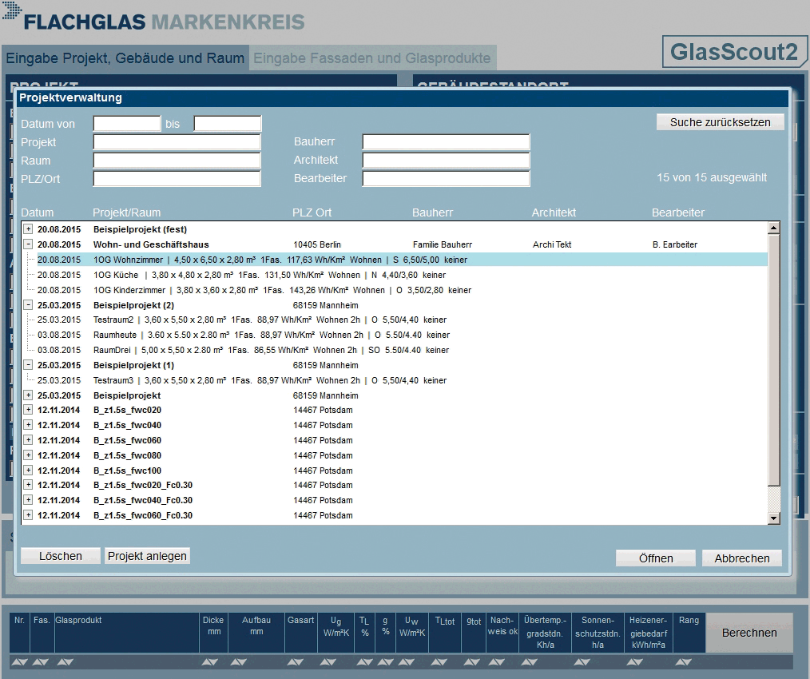810x679 pixels.
Task: Sort descending with down arrow under Fas. column
Action: (x=45, y=662)
